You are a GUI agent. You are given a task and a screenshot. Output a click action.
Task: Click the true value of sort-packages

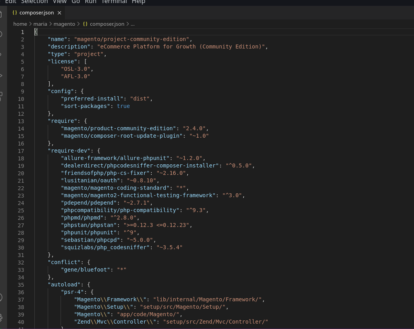click(x=123, y=106)
